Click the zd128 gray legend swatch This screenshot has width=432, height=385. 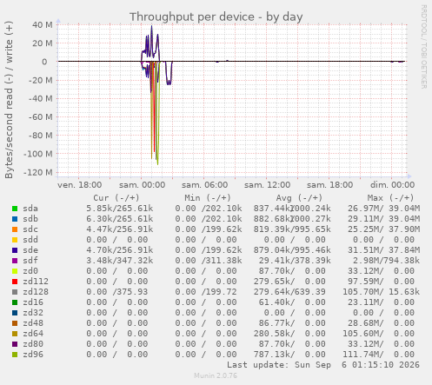click(x=15, y=292)
